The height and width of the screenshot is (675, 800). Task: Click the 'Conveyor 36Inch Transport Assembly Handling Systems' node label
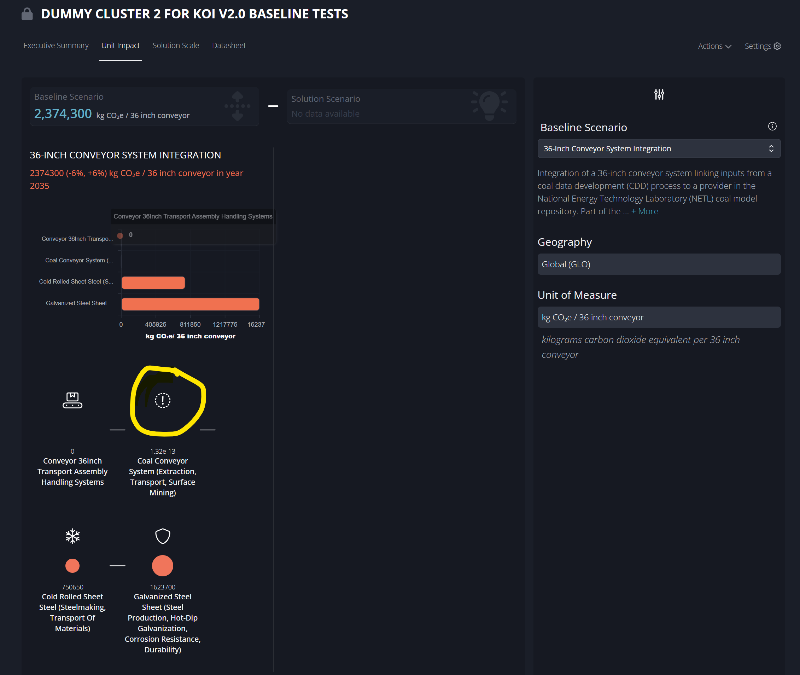72,471
